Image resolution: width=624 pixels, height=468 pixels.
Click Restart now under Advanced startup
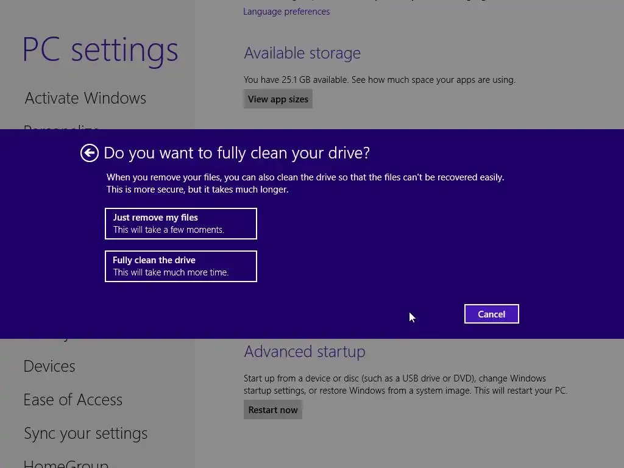(x=273, y=410)
